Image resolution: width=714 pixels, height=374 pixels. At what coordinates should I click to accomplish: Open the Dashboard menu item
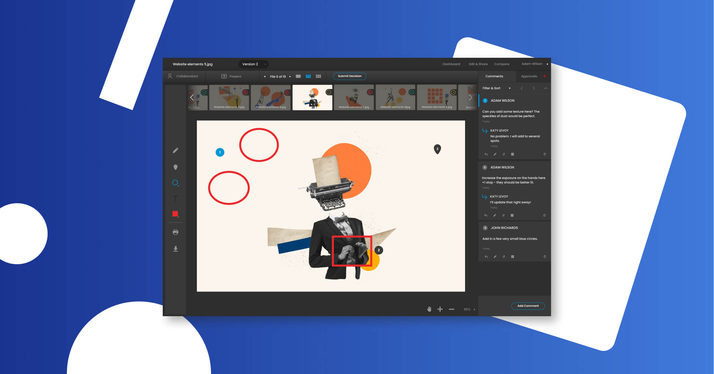[451, 64]
